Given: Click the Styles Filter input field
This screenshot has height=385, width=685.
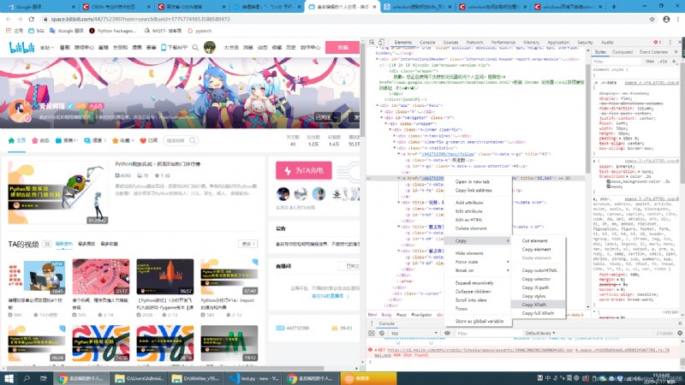Looking at the screenshot, I should [617, 62].
